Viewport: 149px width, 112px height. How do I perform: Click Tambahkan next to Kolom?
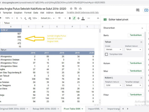coord(136,63)
